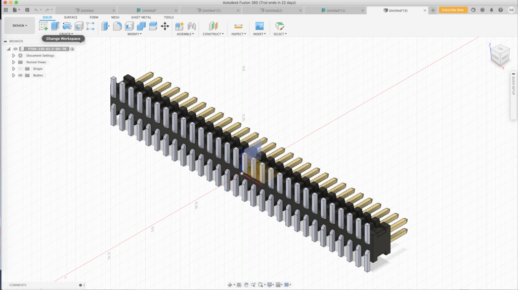Image resolution: width=518 pixels, height=290 pixels.
Task: Select the Fillet tool in Modify
Action: tap(117, 26)
